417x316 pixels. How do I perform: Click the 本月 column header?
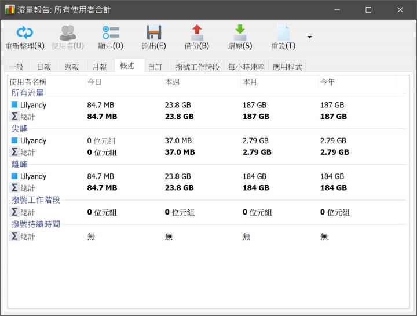(280, 82)
